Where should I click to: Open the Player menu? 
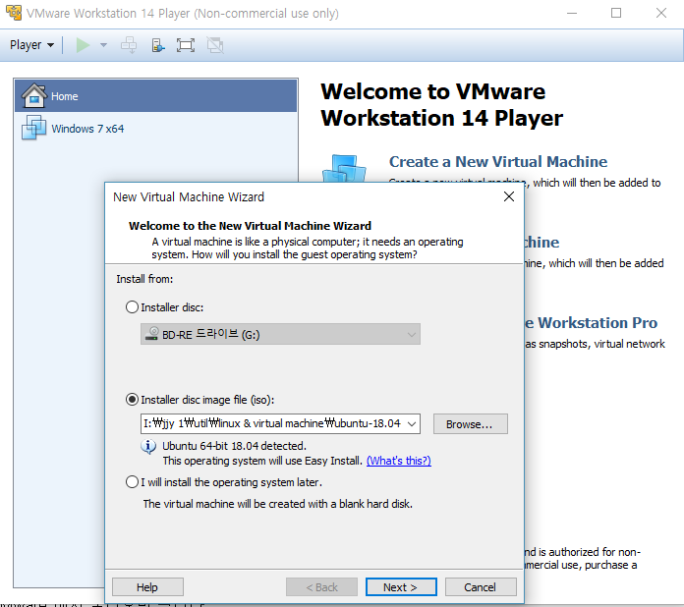point(31,45)
